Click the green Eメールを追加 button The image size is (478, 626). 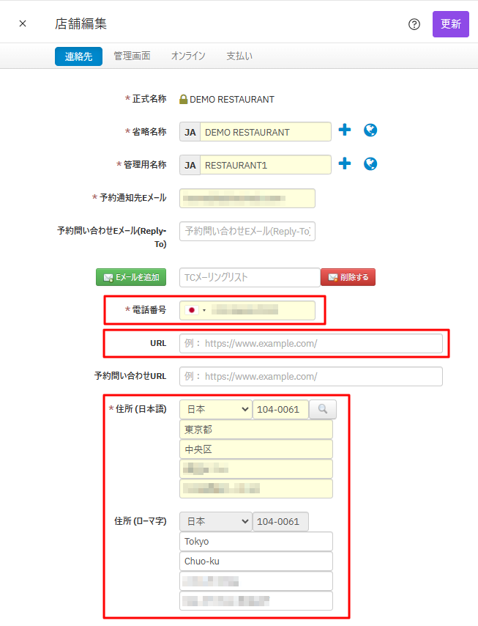click(x=131, y=277)
